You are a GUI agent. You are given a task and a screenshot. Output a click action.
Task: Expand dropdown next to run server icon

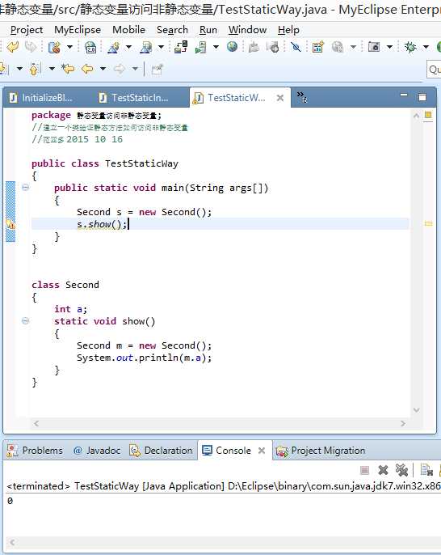point(216,47)
